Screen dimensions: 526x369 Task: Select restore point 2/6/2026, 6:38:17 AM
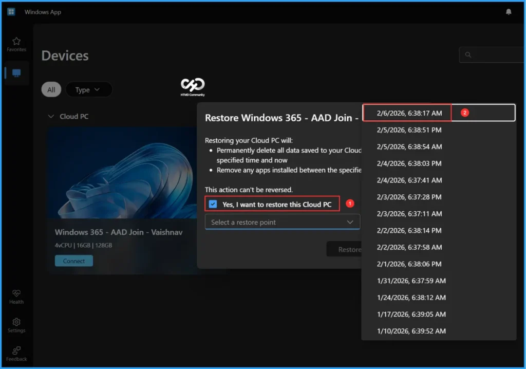pos(407,113)
